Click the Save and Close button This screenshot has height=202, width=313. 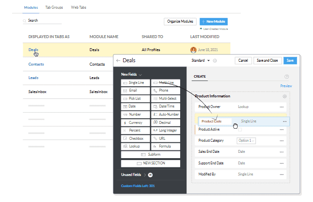click(x=267, y=61)
